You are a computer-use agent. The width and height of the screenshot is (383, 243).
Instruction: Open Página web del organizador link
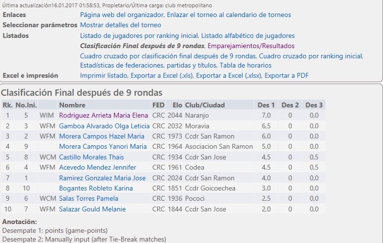(x=122, y=15)
